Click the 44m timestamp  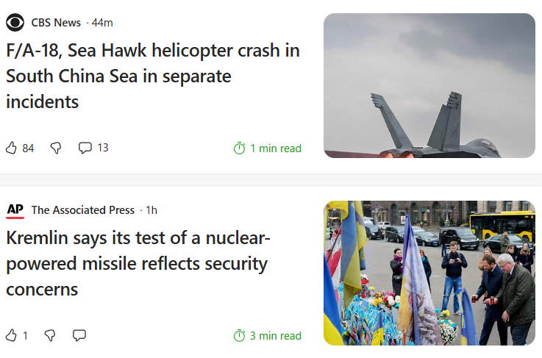(102, 23)
